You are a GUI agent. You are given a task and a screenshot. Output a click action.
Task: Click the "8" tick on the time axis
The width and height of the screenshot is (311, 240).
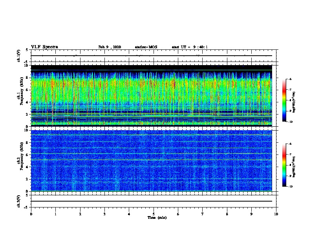[x=227, y=214]
